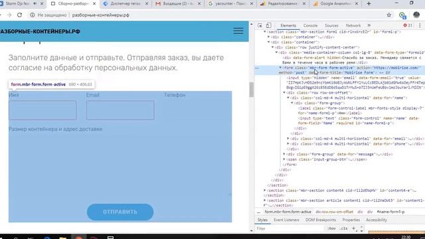The width and height of the screenshot is (425, 239).
Task: Expand the section article content1 node
Action: pyautogui.click(x=265, y=200)
